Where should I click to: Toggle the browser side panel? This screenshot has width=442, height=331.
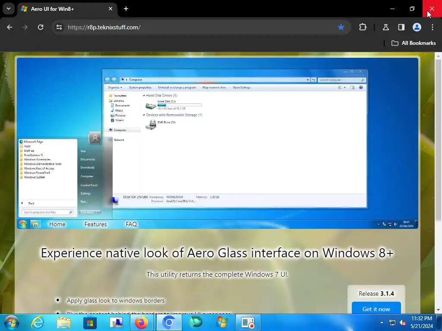401,27
